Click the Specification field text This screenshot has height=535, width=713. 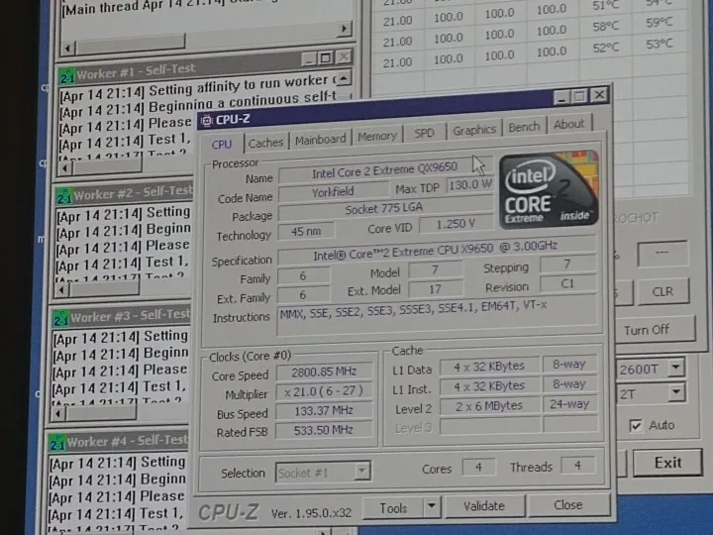pos(435,251)
